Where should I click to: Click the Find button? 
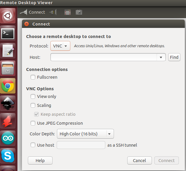[174, 57]
